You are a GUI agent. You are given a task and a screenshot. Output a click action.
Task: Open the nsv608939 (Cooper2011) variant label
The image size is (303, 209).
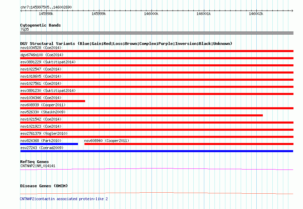click(x=43, y=105)
